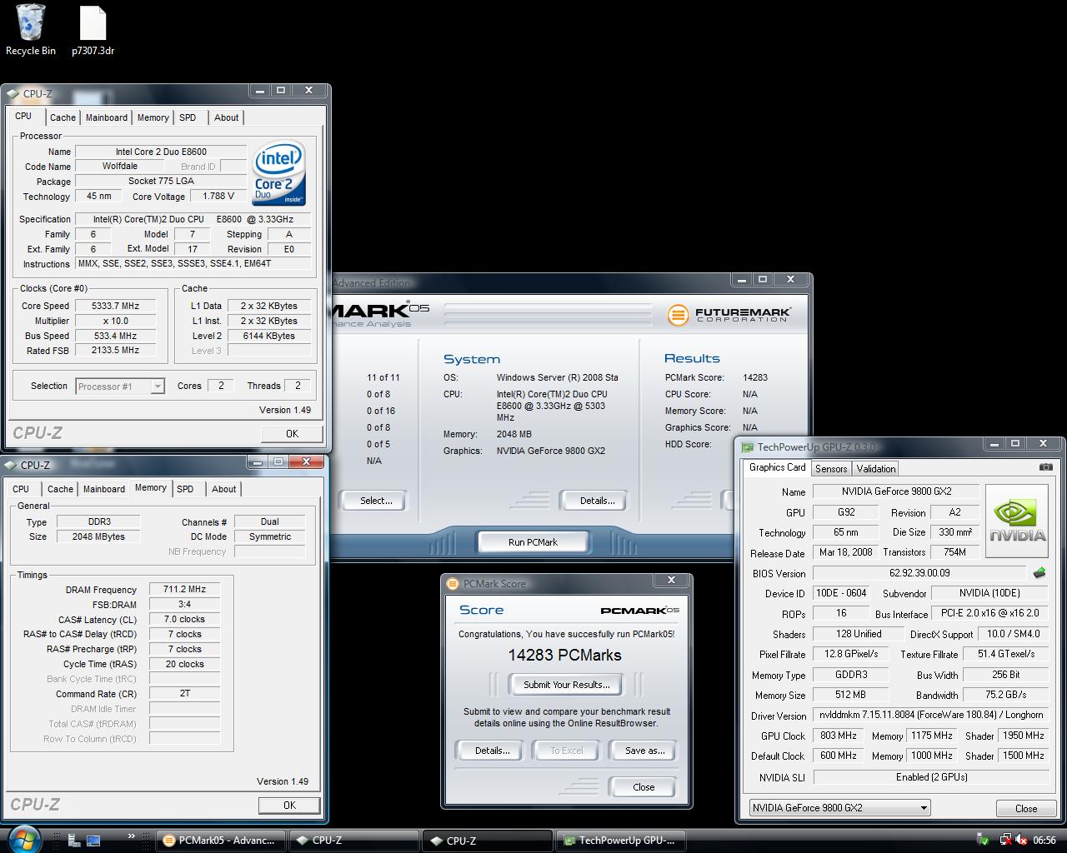Click TechPowerUp GPU-Z taskbar button
The height and width of the screenshot is (853, 1067).
tap(621, 841)
